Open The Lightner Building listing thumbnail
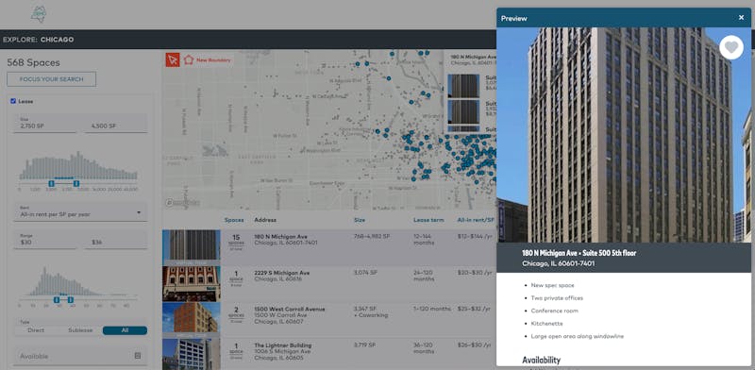The width and height of the screenshot is (755, 370). pos(192,354)
